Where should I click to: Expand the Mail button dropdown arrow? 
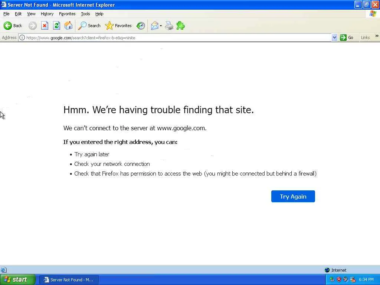(161, 26)
